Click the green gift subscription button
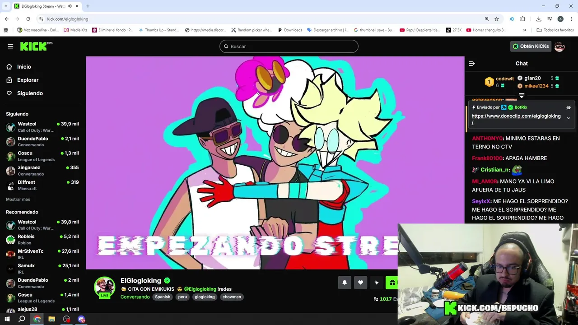The image size is (578, 325). [x=392, y=283]
